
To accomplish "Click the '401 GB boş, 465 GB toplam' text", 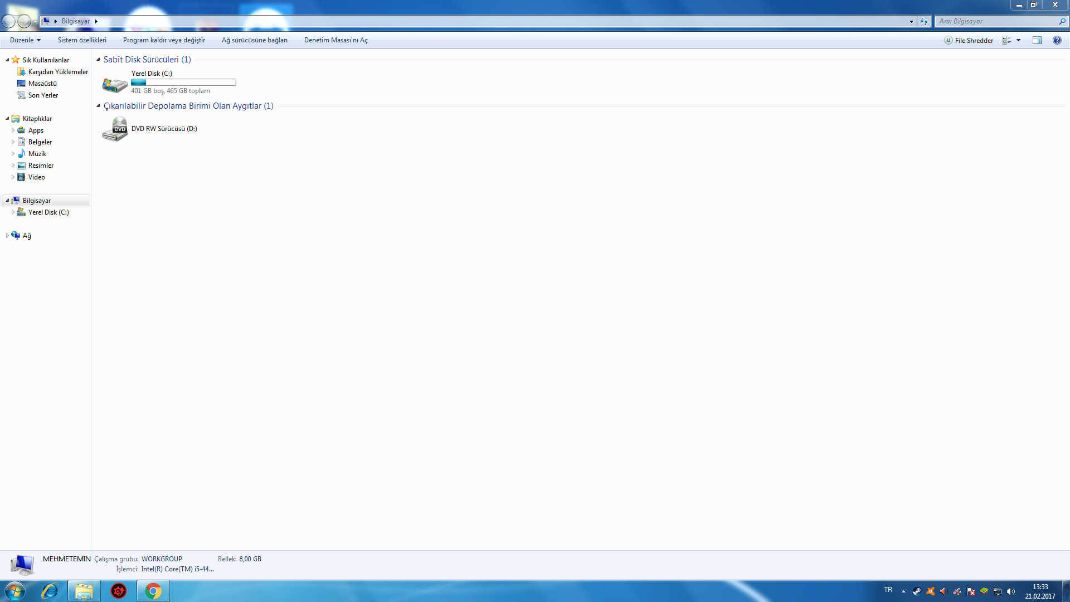I will [171, 91].
